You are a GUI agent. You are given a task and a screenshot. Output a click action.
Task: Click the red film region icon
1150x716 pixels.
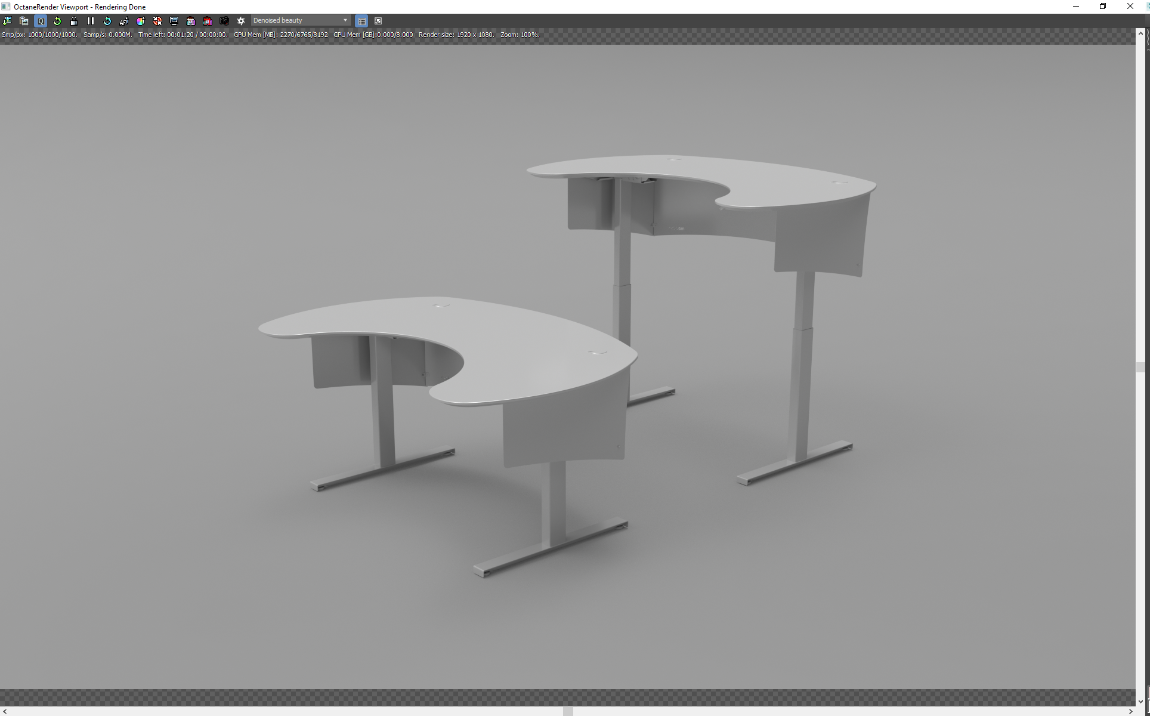(208, 21)
